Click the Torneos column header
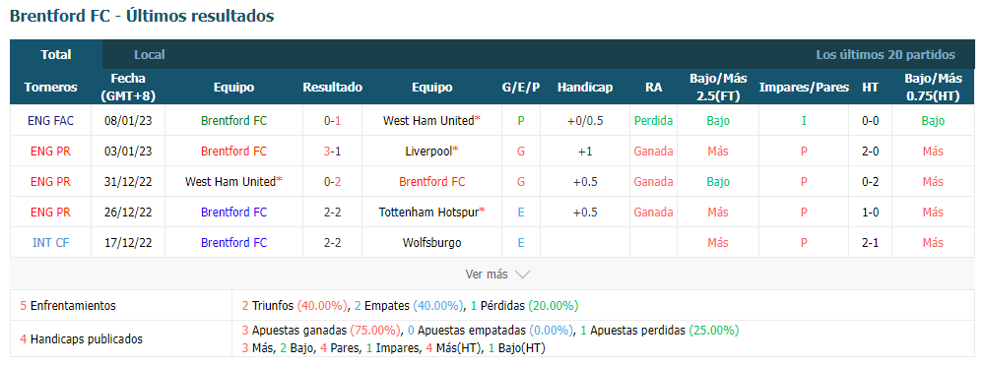 51,88
